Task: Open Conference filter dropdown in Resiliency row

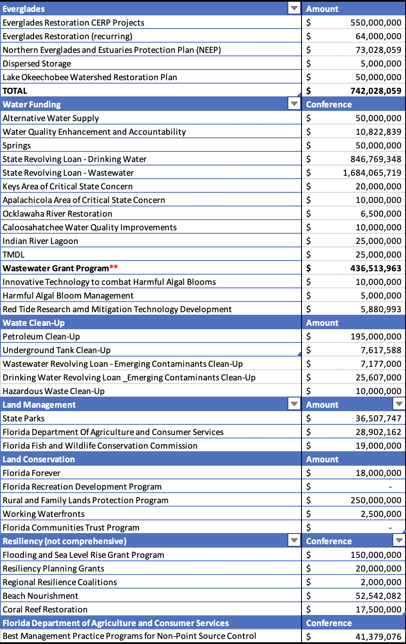Action: pyautogui.click(x=399, y=541)
